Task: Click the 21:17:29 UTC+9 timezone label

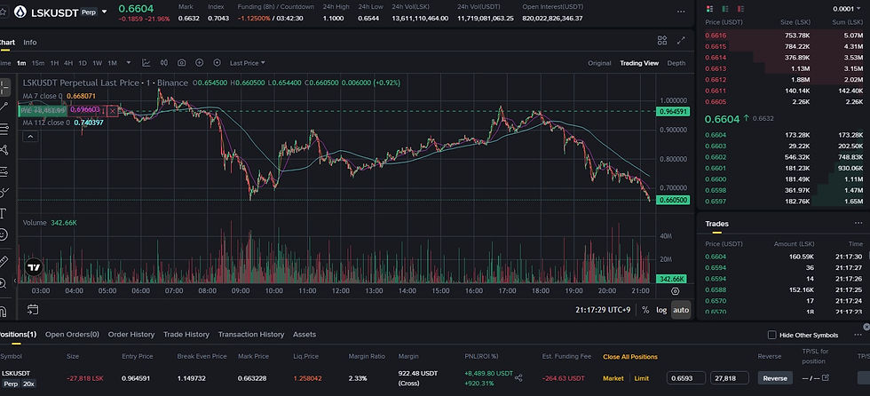Action: click(x=603, y=310)
